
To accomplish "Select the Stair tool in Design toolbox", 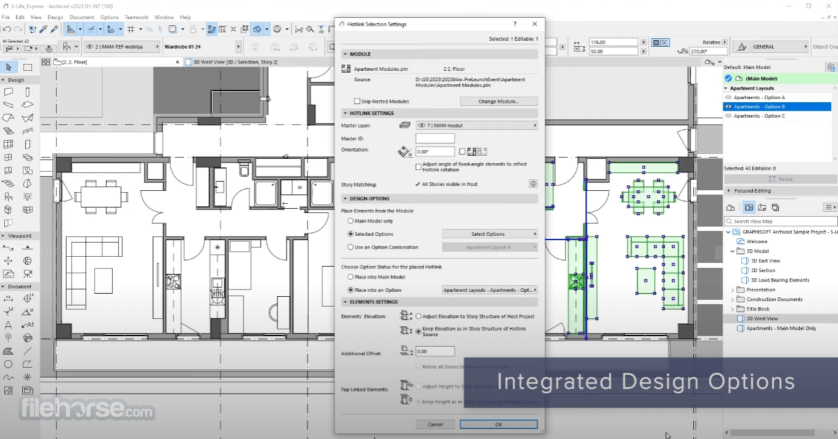I will coord(9,131).
